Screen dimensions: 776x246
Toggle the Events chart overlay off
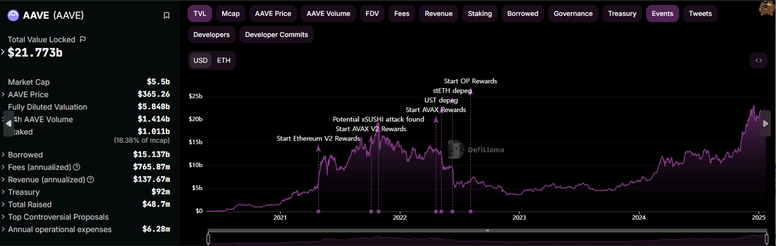(662, 14)
